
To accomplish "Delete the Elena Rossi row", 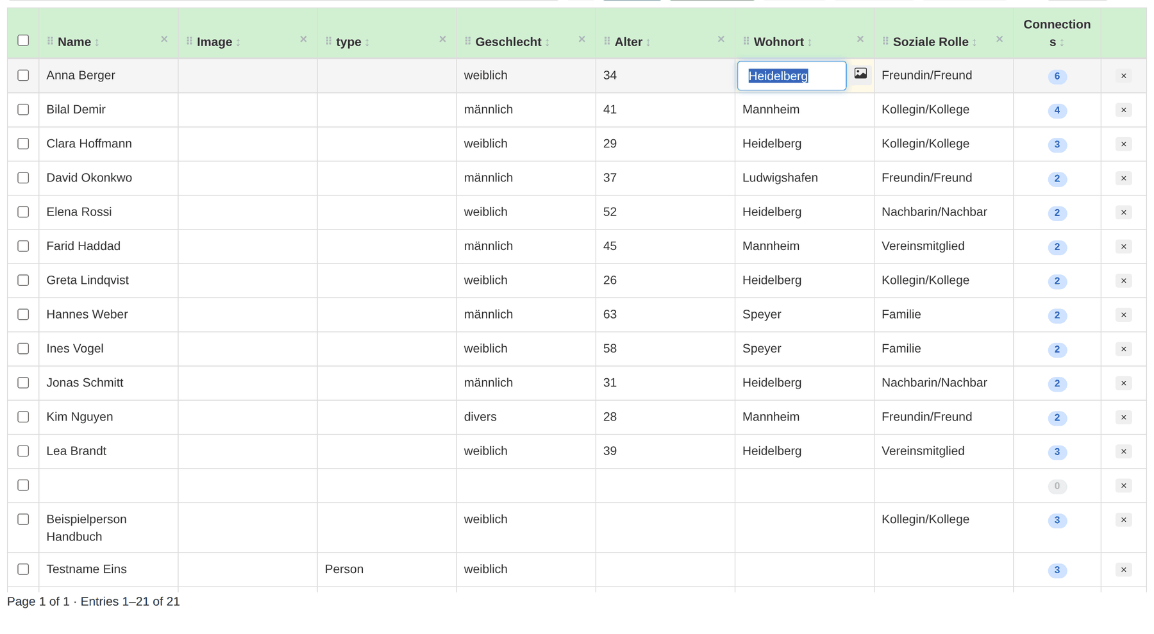I will (x=1123, y=212).
